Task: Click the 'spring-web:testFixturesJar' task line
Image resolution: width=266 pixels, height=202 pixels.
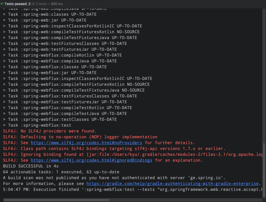Action: (60, 49)
